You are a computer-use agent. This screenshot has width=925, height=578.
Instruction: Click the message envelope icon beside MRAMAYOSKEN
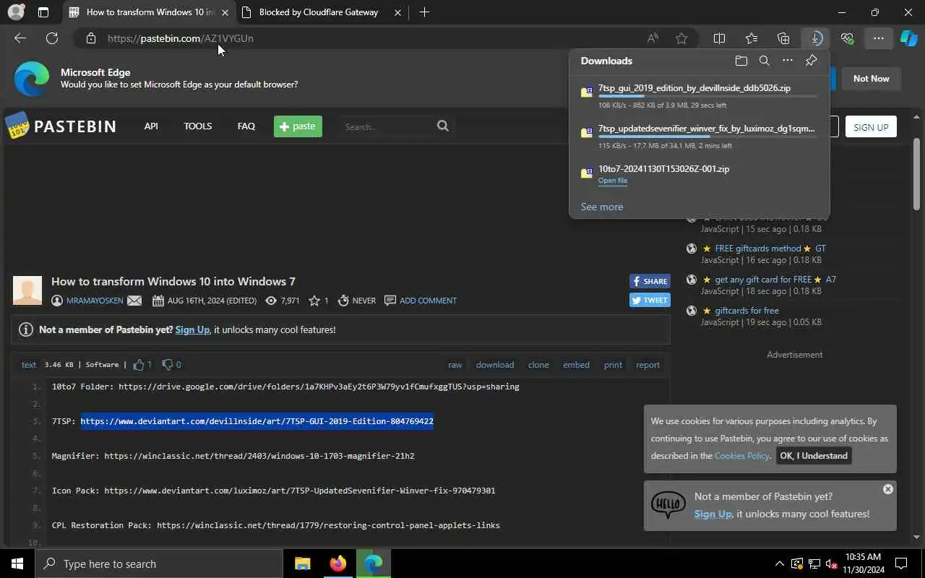(134, 301)
